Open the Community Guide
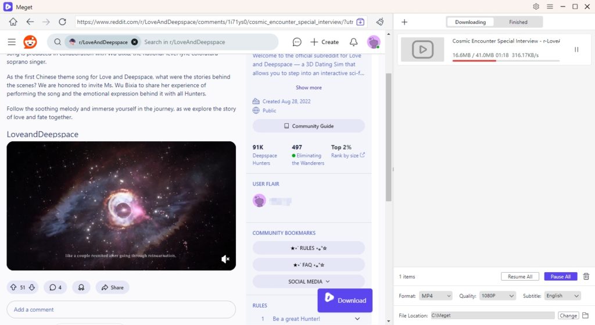 click(309, 126)
